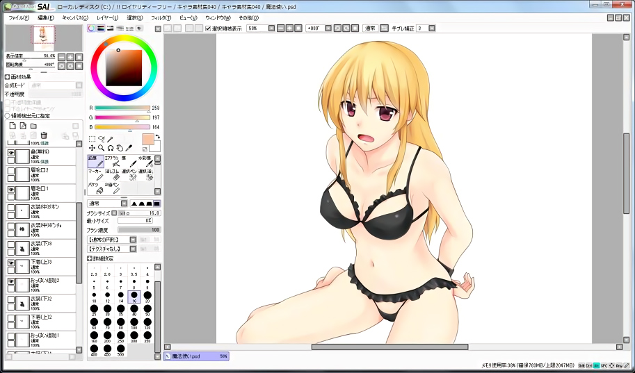Viewport: 635px width, 373px height.
Task: Open the フィルタ(T) menu
Action: click(160, 17)
